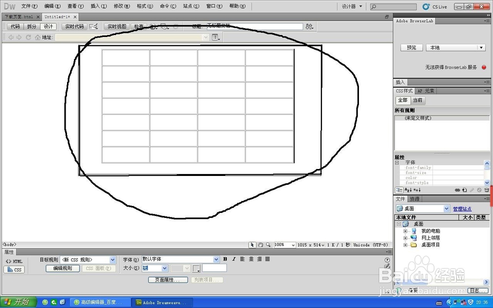493x308 pixels.
Task: Align text center in Properties panel
Action: [x=251, y=259]
